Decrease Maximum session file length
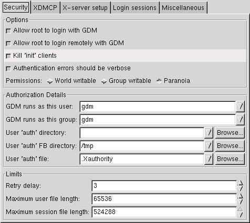This screenshot has width=250, height=223. [x=241, y=215]
